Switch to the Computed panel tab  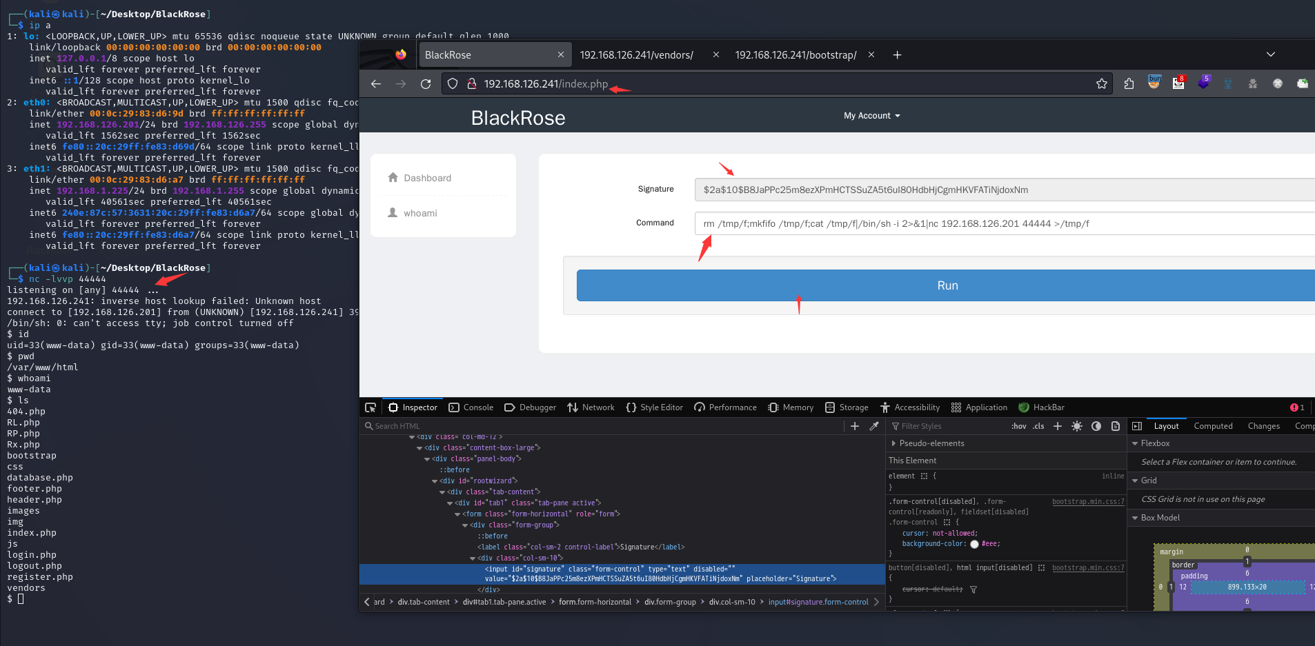click(x=1213, y=426)
